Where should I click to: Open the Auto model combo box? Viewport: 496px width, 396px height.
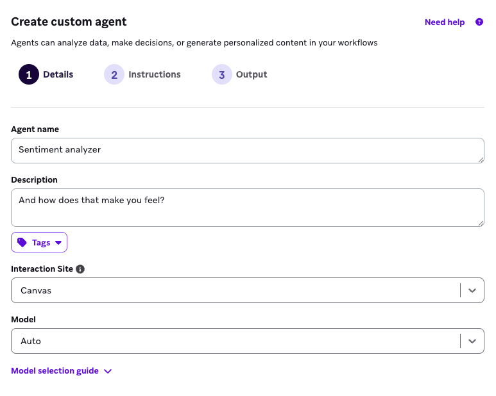[x=235, y=341]
